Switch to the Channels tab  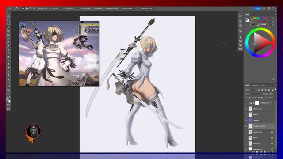click(x=256, y=85)
